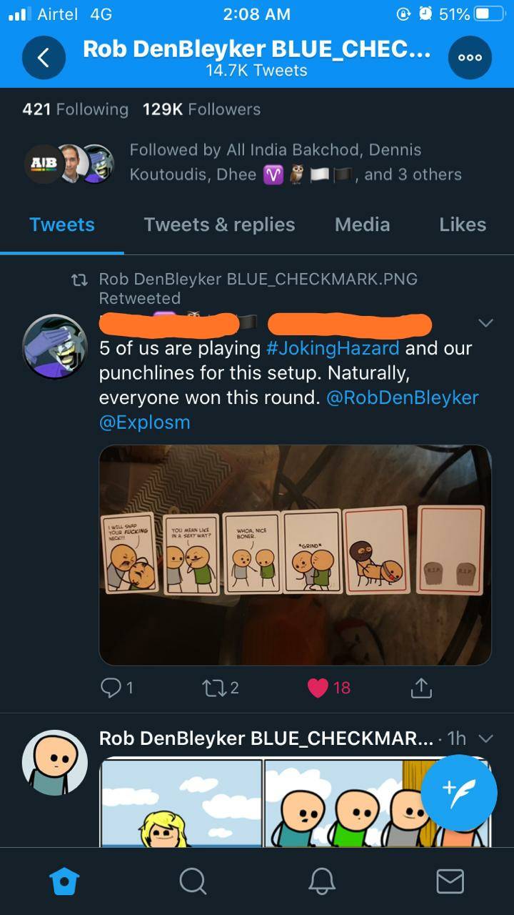Screen dimensions: 514x915
Task: Open the profile options three-dot menu
Action: click(470, 56)
